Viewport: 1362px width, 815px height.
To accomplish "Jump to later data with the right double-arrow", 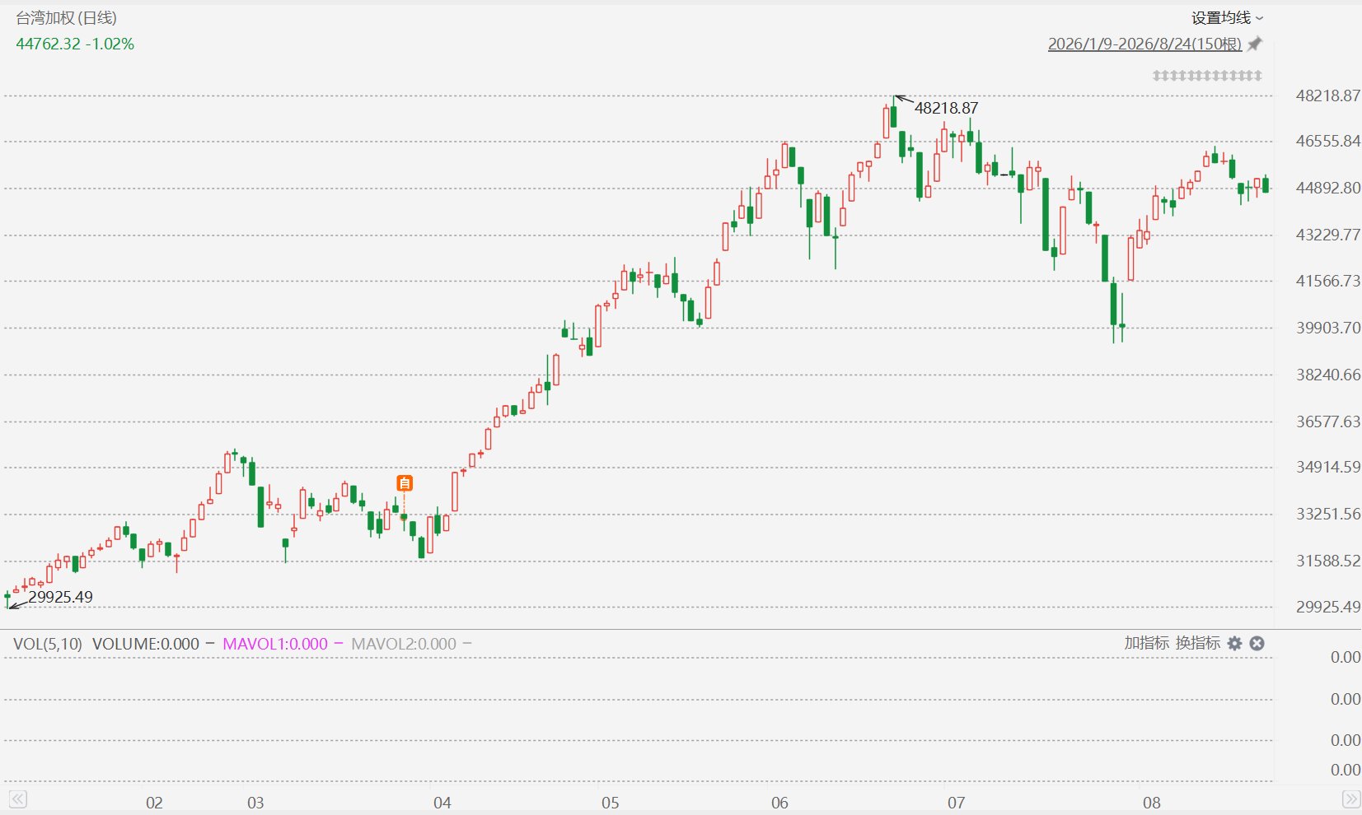I will click(1351, 799).
